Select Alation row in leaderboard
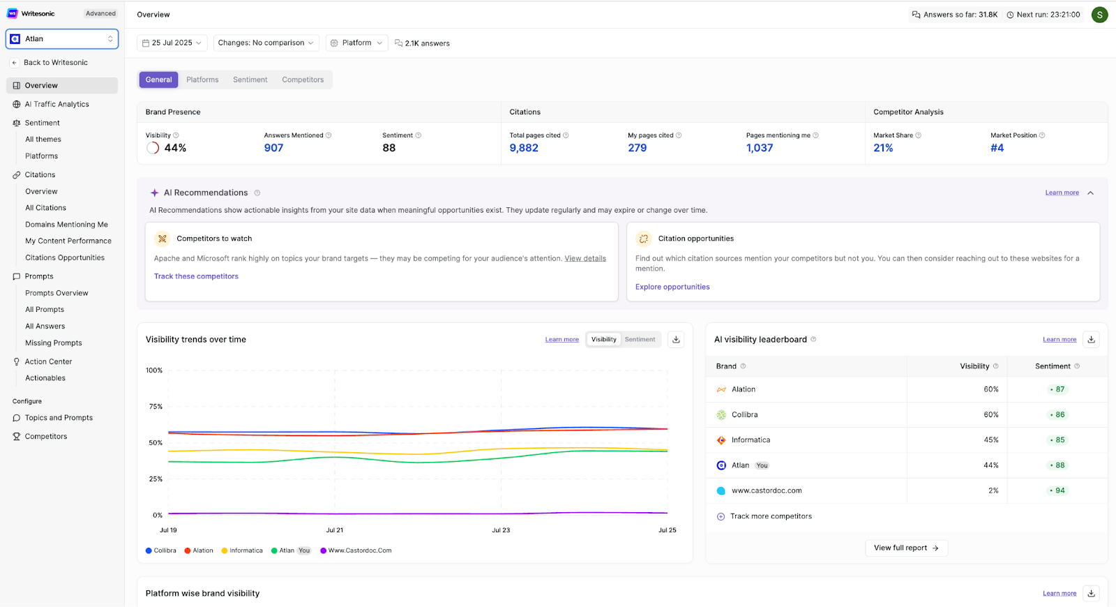 point(744,389)
